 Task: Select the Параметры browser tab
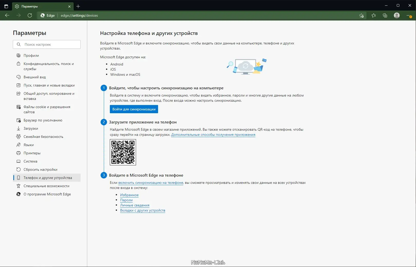43,6
